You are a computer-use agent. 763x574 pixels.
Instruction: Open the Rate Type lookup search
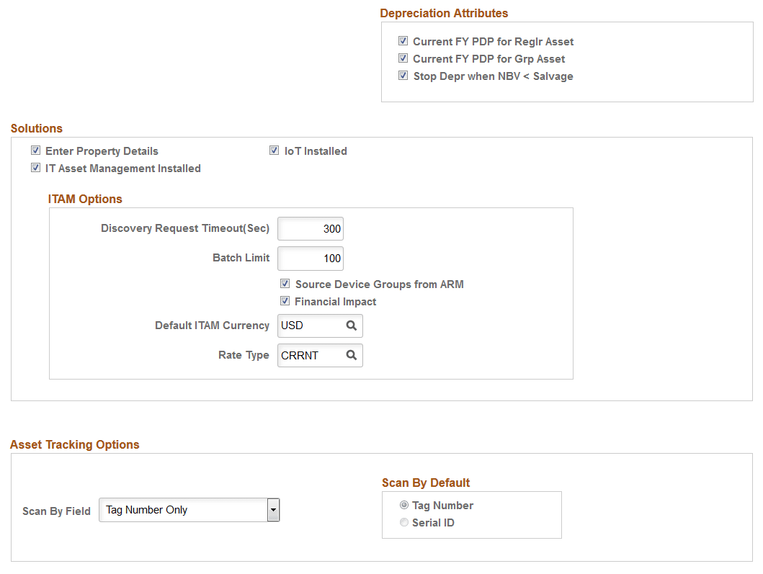pos(352,355)
